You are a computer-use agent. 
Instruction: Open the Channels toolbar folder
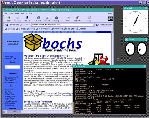tap(81, 29)
